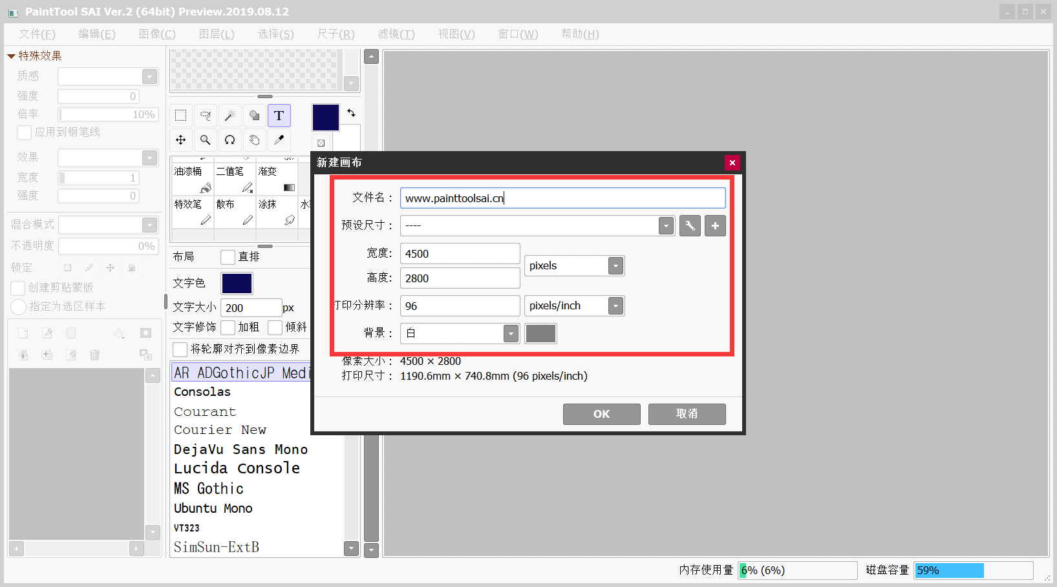Screen dimensions: 1057x587
Task: Click the 文字色 text color swatch
Action: coord(237,283)
